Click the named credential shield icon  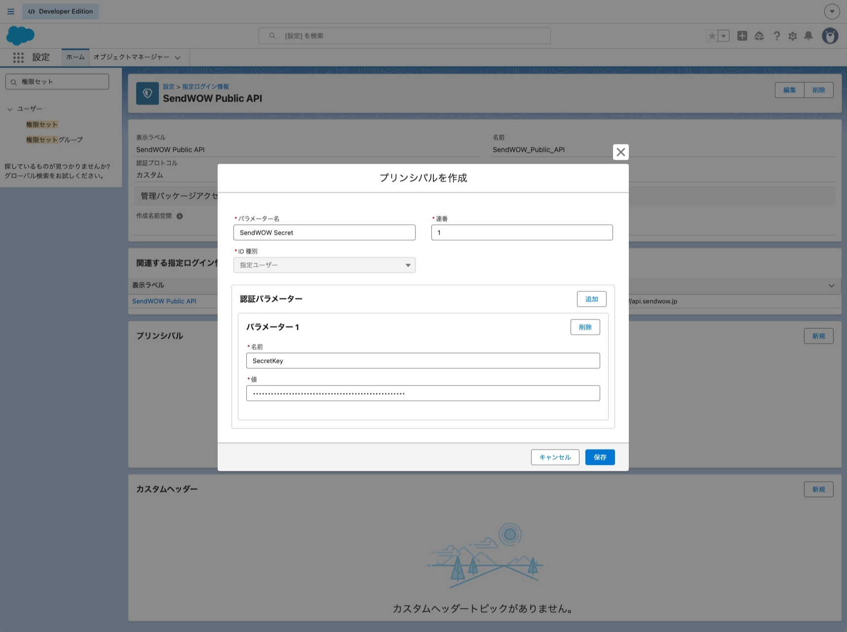148,93
